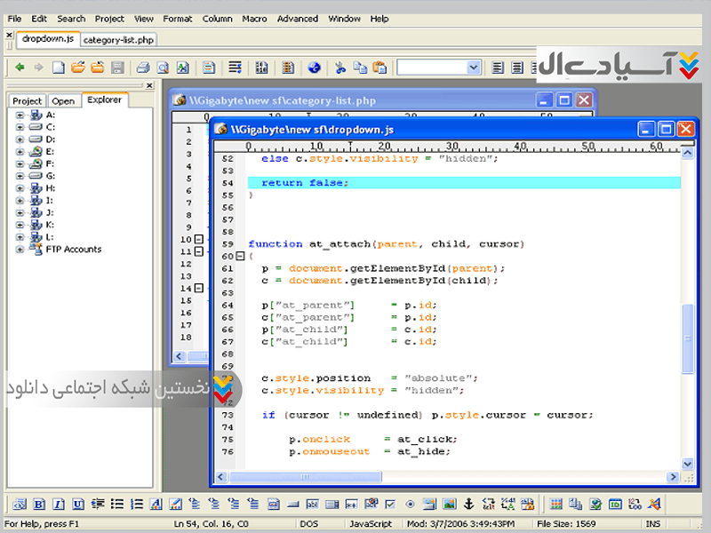The width and height of the screenshot is (711, 533).
Task: Select the H: drive in Explorer
Action: coord(50,188)
